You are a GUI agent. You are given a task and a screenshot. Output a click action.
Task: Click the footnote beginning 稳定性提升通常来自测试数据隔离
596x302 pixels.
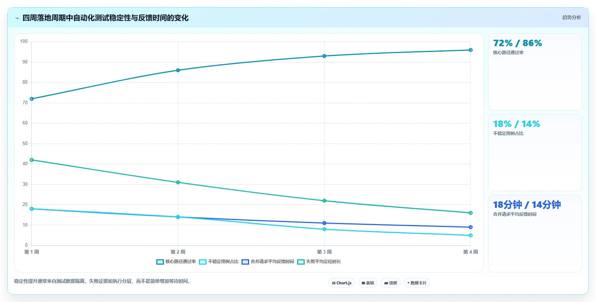[x=102, y=281]
